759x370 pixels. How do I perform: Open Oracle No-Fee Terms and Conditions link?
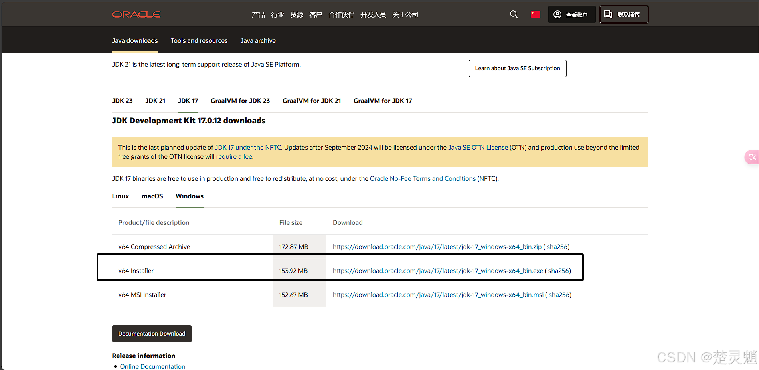423,178
